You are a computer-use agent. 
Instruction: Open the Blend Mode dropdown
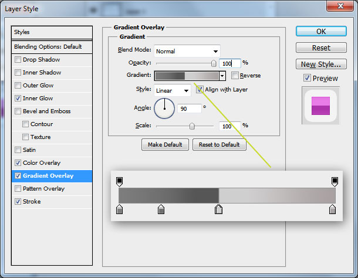click(x=187, y=51)
